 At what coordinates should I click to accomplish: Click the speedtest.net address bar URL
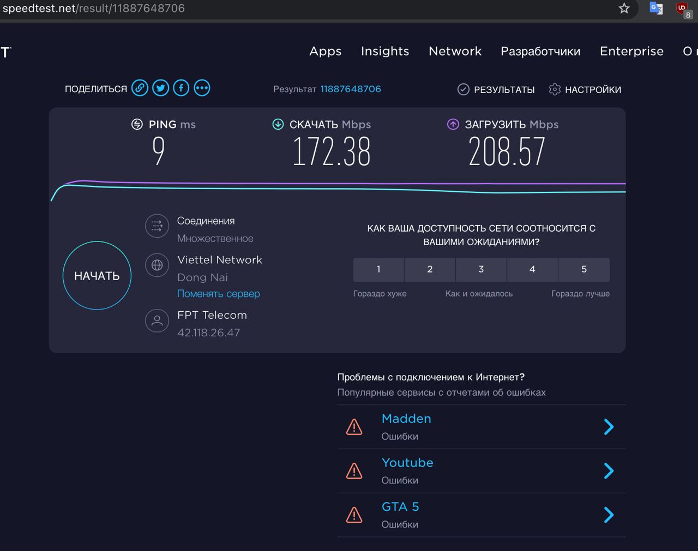click(94, 8)
